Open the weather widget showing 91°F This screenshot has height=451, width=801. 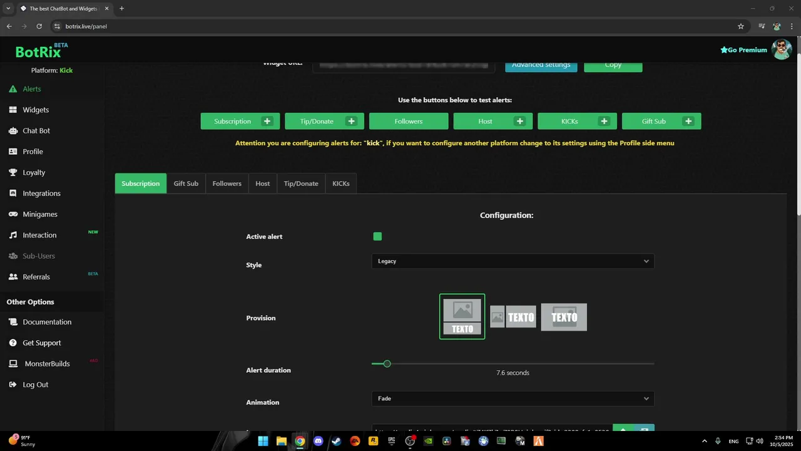tap(23, 441)
